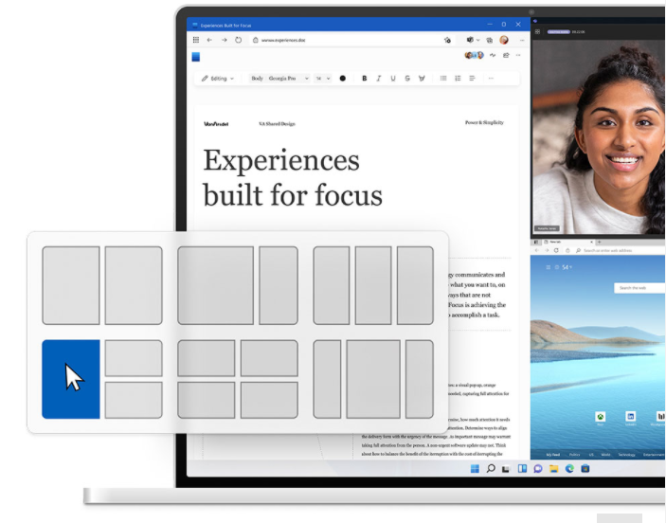The width and height of the screenshot is (666, 523).
Task: Launch Microsoft Edge from the taskbar
Action: coord(569,469)
